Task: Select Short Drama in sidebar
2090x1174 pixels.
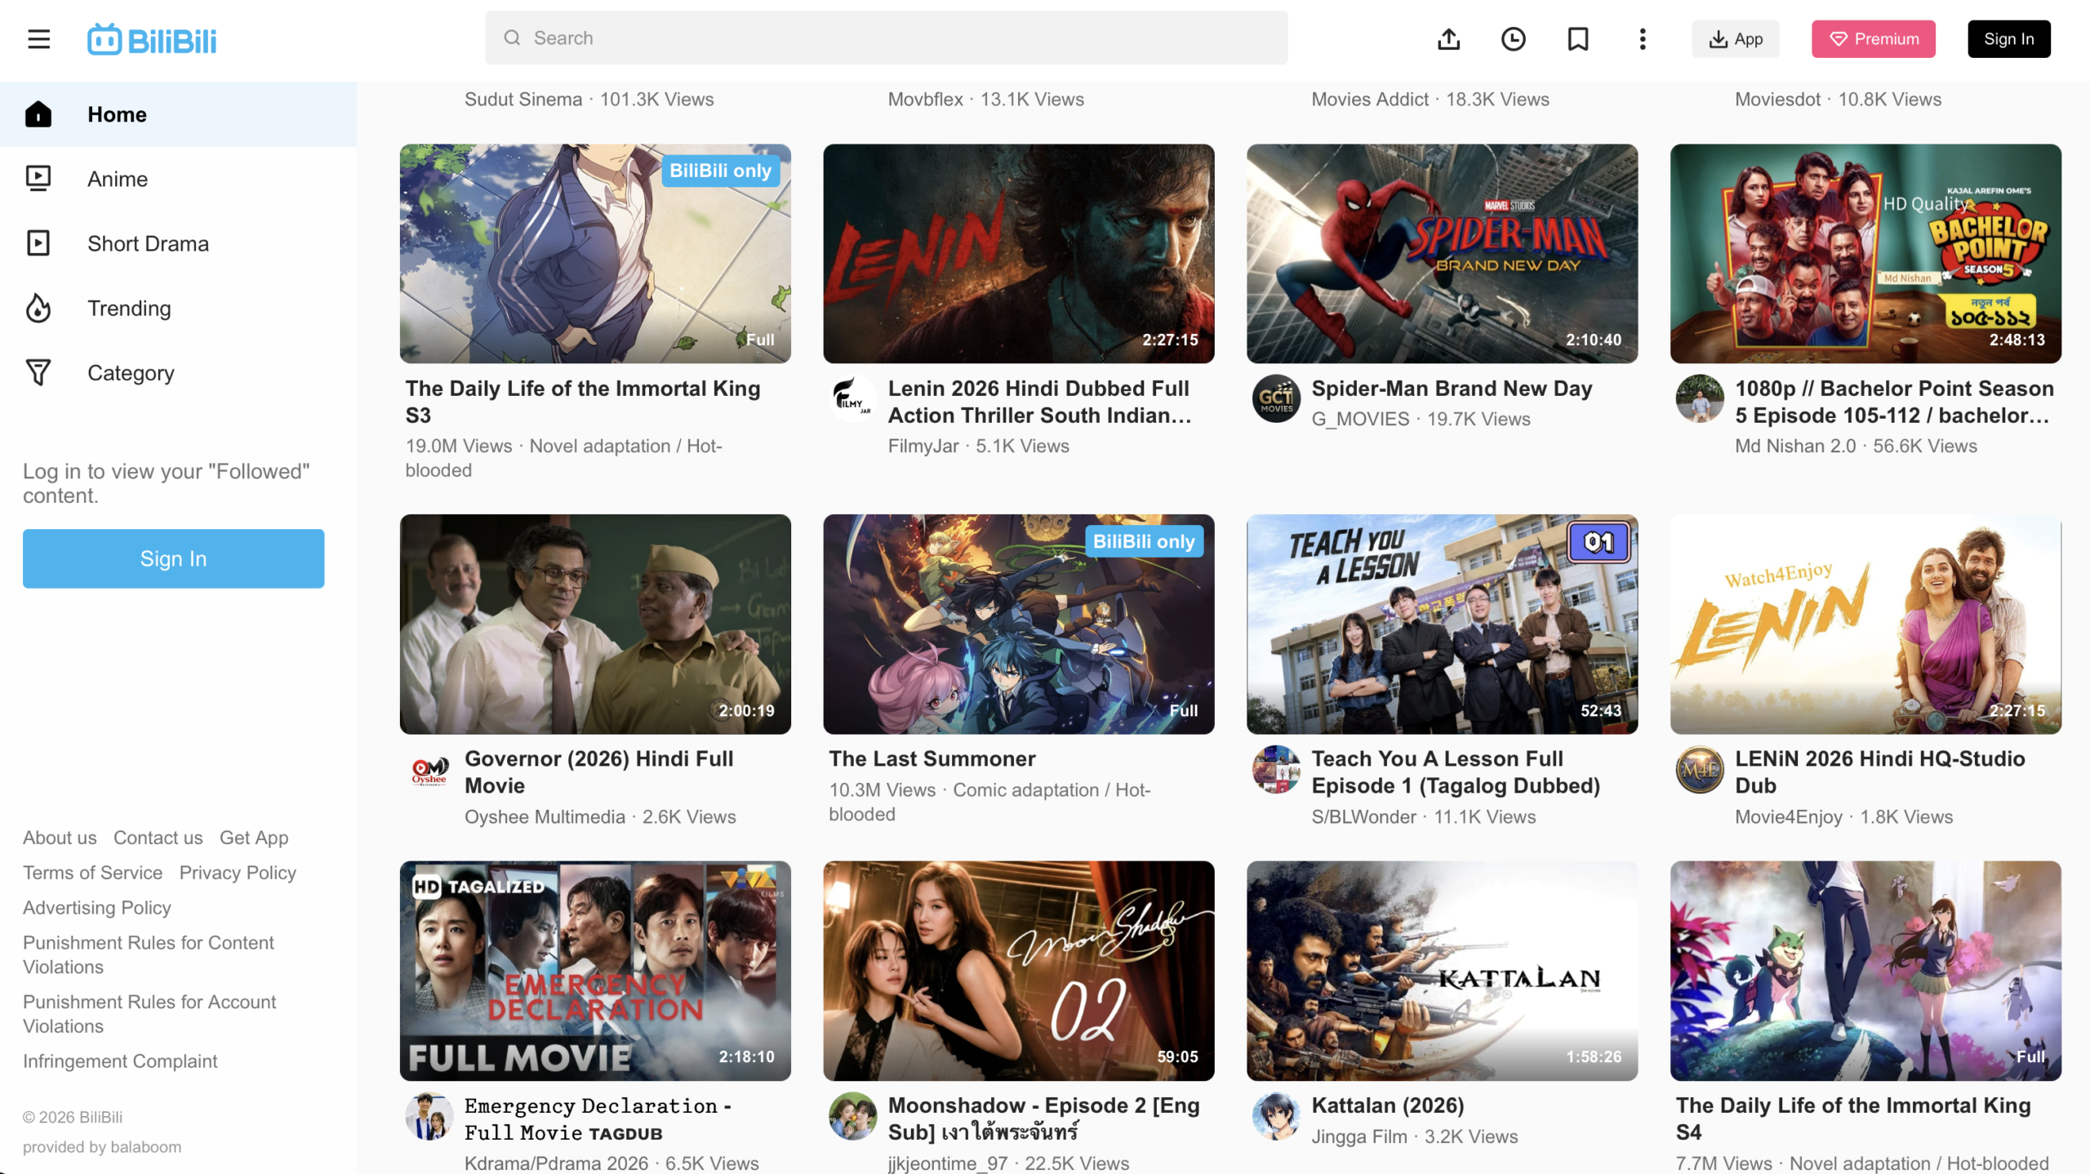Action: (178, 243)
